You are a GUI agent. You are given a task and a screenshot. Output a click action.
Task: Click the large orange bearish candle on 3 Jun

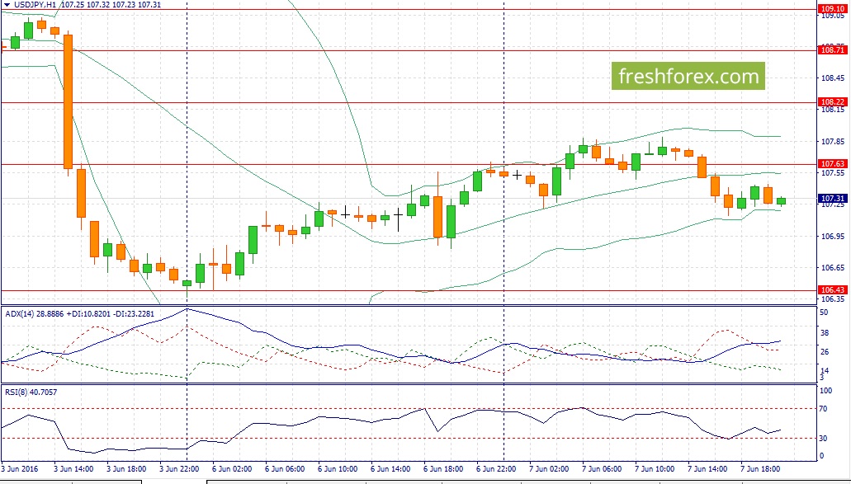click(x=68, y=102)
